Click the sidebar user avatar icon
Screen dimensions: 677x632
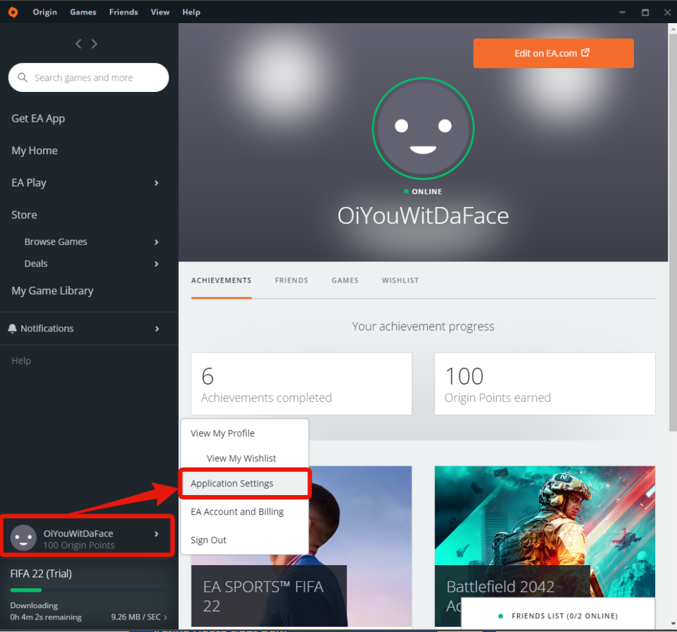(x=23, y=538)
